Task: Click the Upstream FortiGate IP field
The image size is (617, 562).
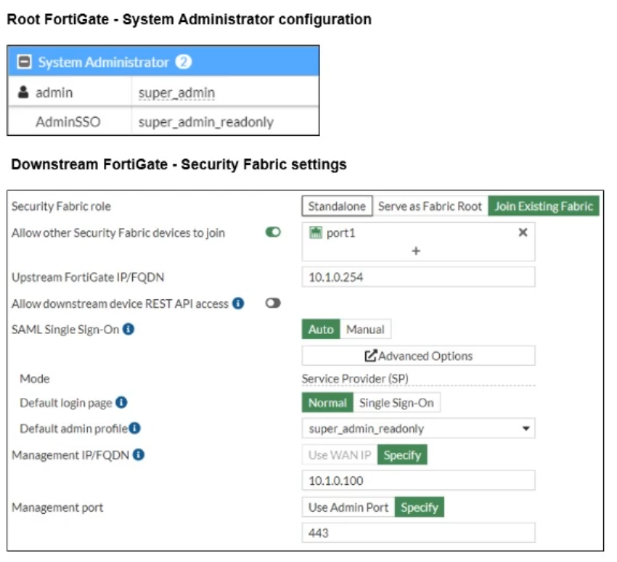Action: coord(418,277)
